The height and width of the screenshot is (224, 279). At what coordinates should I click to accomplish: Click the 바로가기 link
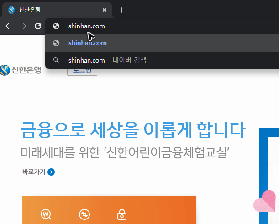tap(34, 172)
